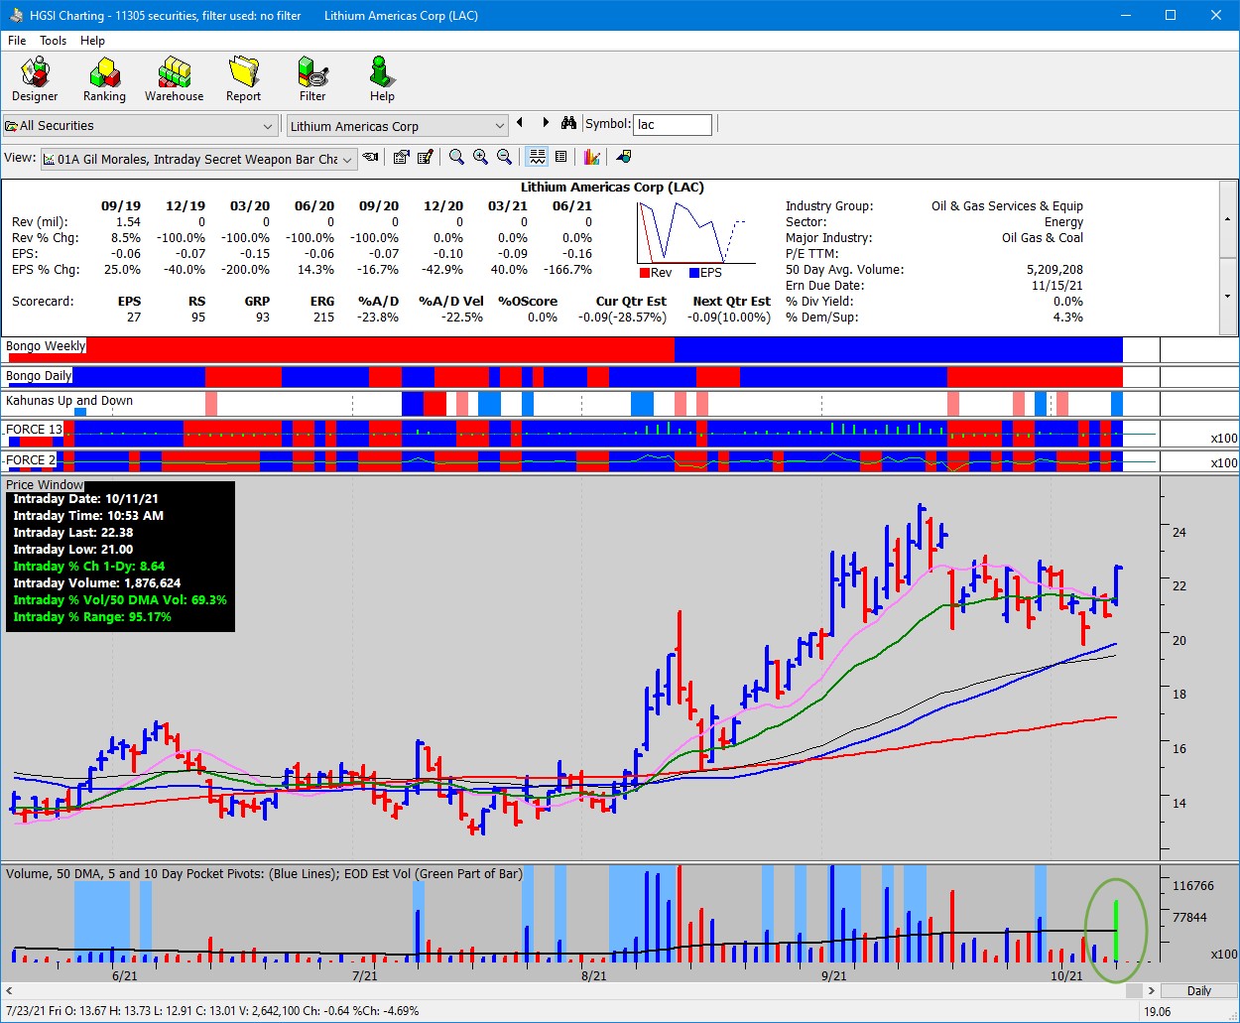Click the RS scorecard value 95
Viewport: 1240px width, 1023px height.
click(x=198, y=318)
